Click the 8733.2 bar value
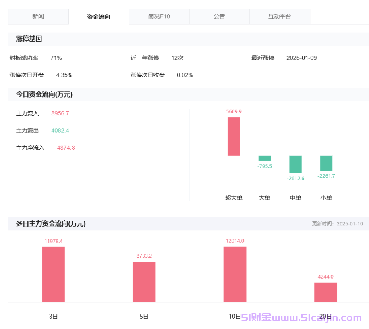 [x=144, y=256]
